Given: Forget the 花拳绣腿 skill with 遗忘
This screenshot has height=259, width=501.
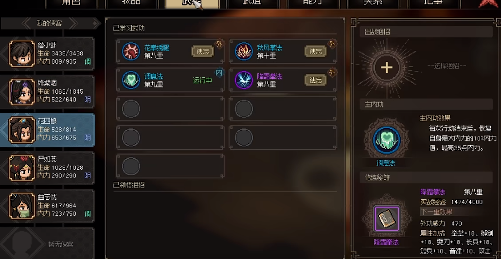Looking at the screenshot, I should point(202,52).
